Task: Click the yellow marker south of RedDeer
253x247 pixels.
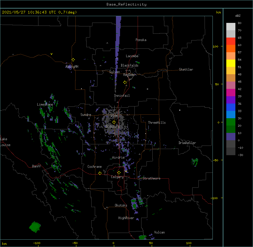Action: click(125, 82)
